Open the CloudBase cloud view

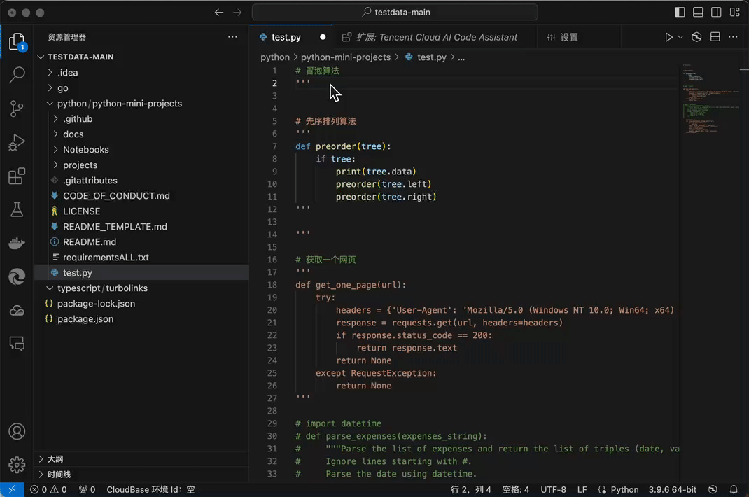click(17, 311)
